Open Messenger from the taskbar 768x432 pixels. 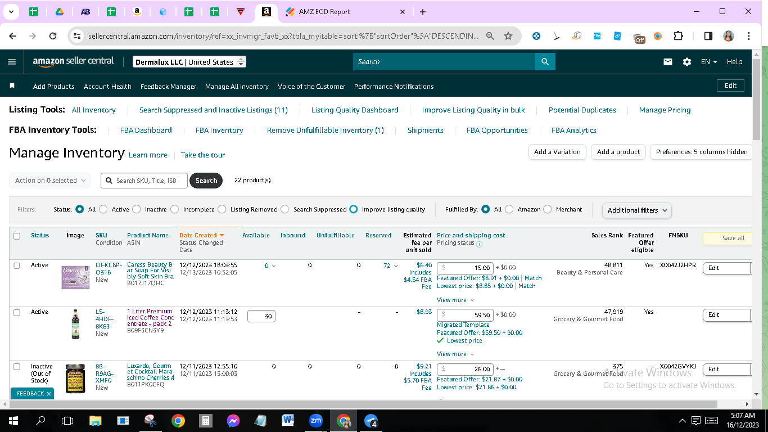(233, 420)
